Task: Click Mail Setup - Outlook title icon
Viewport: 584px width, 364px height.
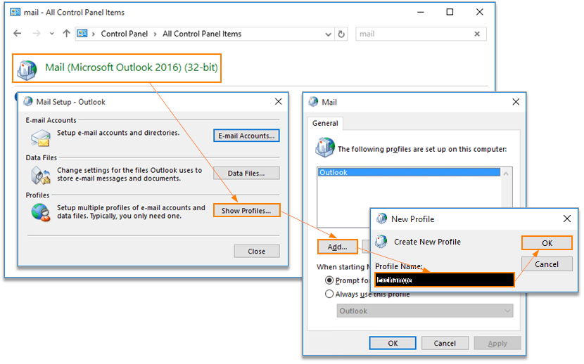Action: coord(28,101)
